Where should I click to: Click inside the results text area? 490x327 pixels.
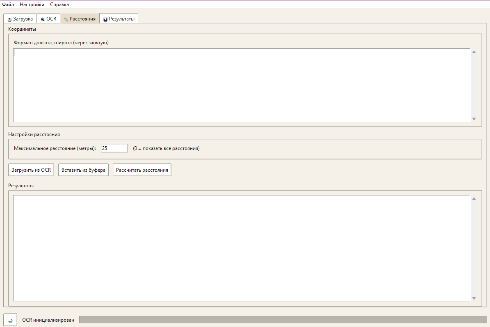(x=241, y=248)
